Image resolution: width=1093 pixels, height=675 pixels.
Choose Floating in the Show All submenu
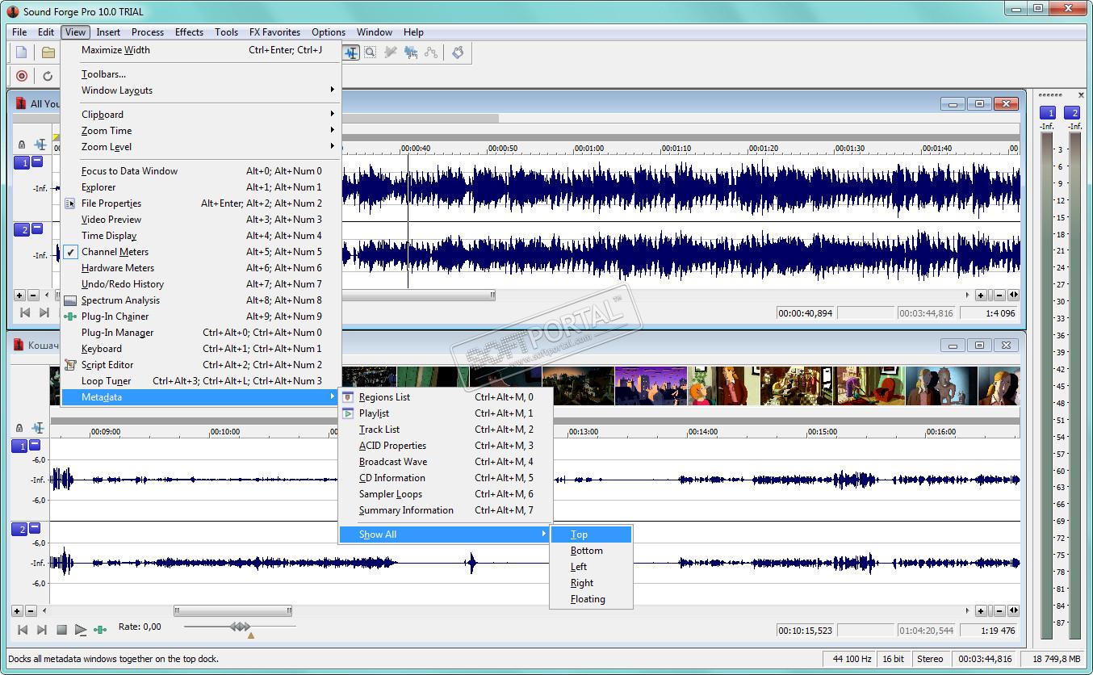tap(588, 599)
